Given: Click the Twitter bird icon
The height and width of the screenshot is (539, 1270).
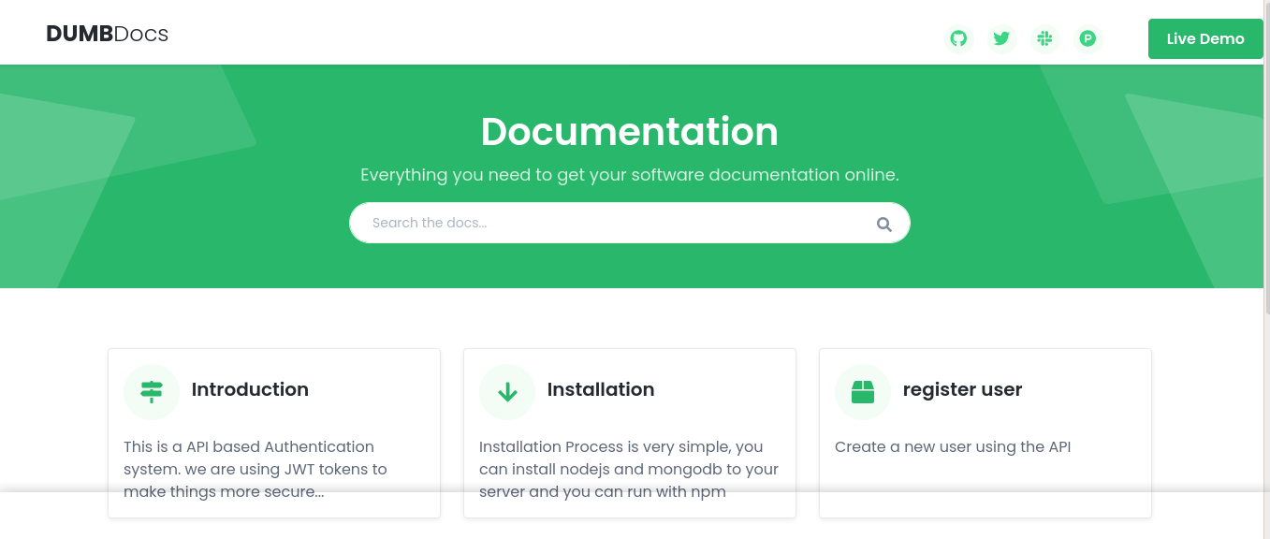Looking at the screenshot, I should tap(1001, 38).
